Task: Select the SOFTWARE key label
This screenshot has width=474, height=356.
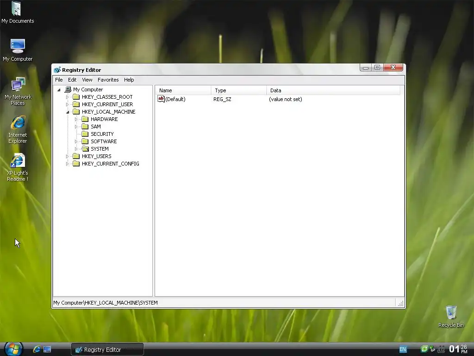Action: click(104, 141)
